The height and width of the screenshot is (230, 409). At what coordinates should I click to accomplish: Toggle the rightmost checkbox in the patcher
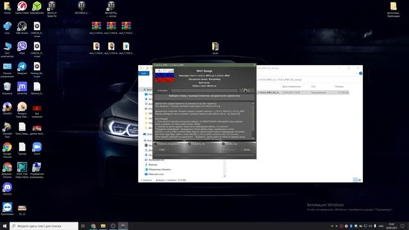coord(223,144)
